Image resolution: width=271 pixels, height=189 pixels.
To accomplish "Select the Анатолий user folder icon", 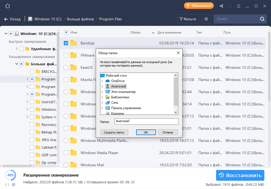I will pyautogui.click(x=107, y=86).
